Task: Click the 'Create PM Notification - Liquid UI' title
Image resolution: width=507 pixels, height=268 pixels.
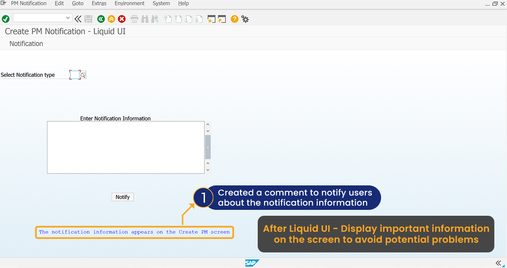Action: tap(65, 31)
